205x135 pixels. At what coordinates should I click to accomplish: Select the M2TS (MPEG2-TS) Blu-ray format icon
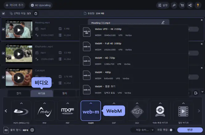21,112
